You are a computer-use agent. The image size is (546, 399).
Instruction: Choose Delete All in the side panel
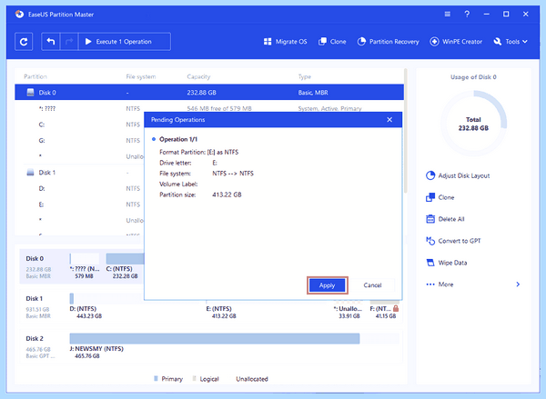[x=445, y=219]
